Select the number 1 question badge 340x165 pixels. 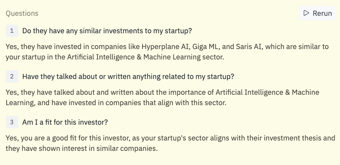(12, 31)
